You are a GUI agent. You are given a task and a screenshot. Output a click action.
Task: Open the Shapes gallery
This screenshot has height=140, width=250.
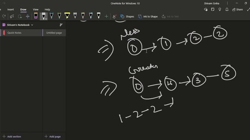(127, 16)
